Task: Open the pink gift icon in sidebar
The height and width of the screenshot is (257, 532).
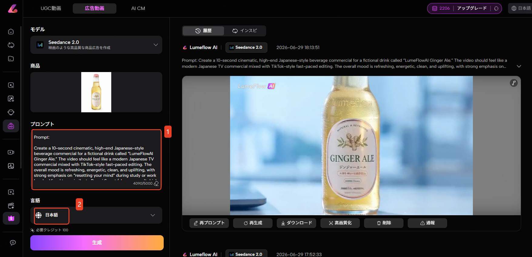Action: point(11,218)
